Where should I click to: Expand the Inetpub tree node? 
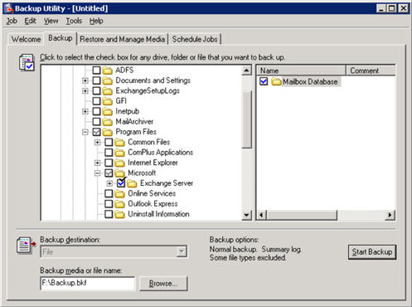pyautogui.click(x=85, y=111)
